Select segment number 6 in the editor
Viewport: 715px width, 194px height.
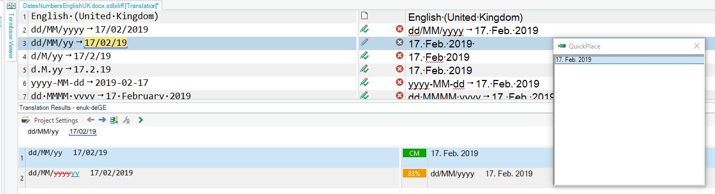(x=25, y=83)
